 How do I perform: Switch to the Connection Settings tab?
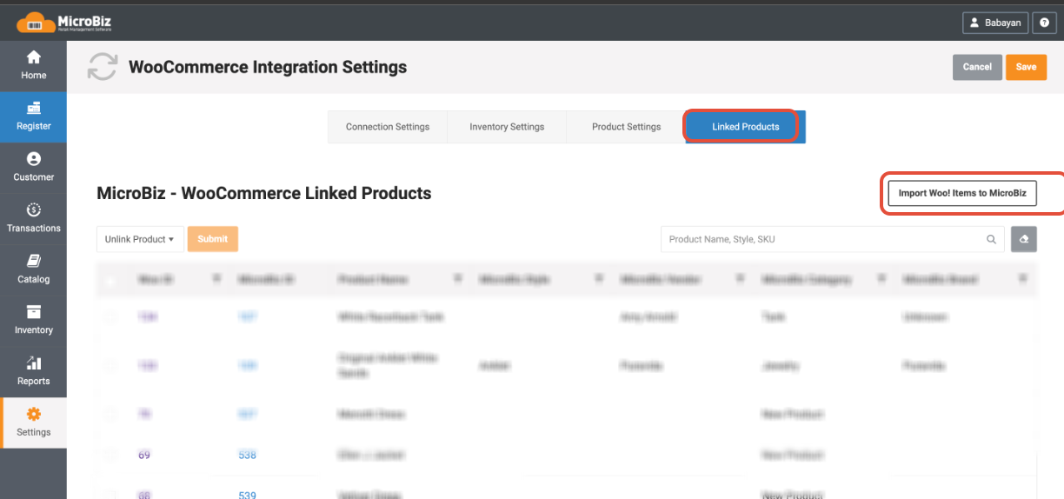388,127
